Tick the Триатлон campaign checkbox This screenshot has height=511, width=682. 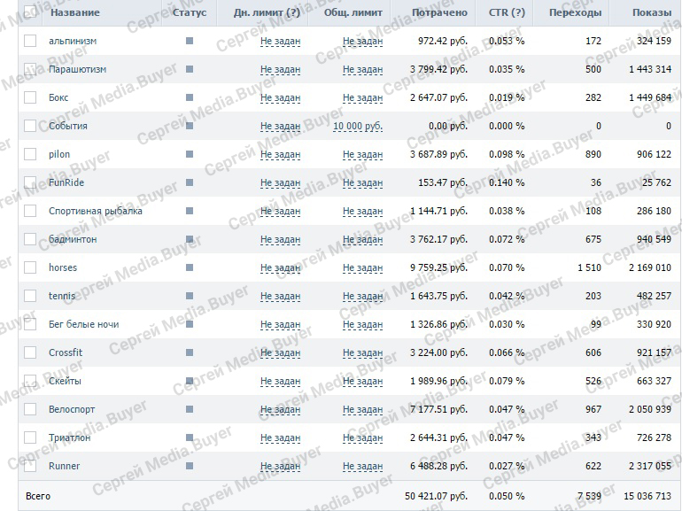pyautogui.click(x=30, y=437)
